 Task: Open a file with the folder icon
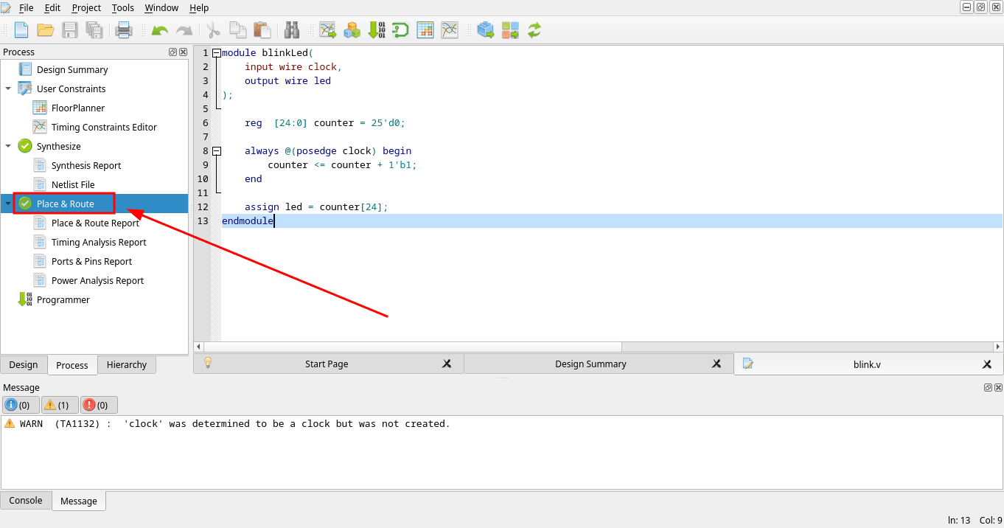coord(46,30)
